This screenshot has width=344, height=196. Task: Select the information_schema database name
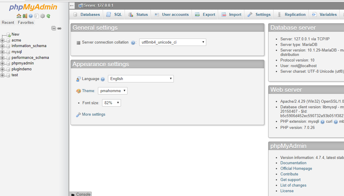(x=29, y=46)
